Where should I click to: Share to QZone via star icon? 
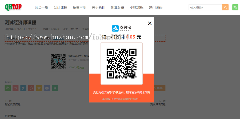point(39,88)
